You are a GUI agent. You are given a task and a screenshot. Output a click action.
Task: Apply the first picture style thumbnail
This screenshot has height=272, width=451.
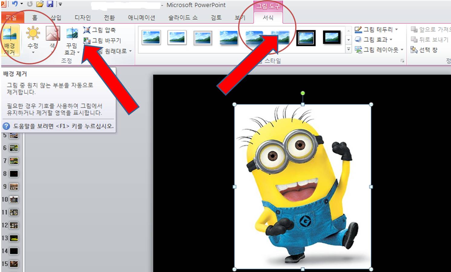[151, 37]
